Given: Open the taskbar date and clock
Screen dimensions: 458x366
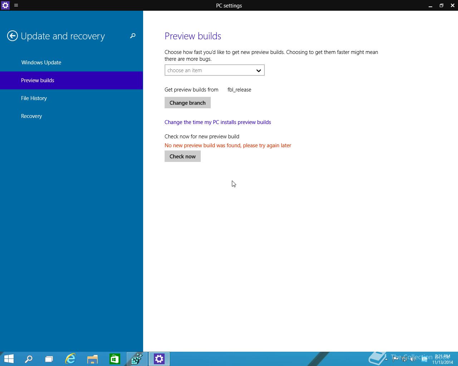Looking at the screenshot, I should pyautogui.click(x=443, y=359).
